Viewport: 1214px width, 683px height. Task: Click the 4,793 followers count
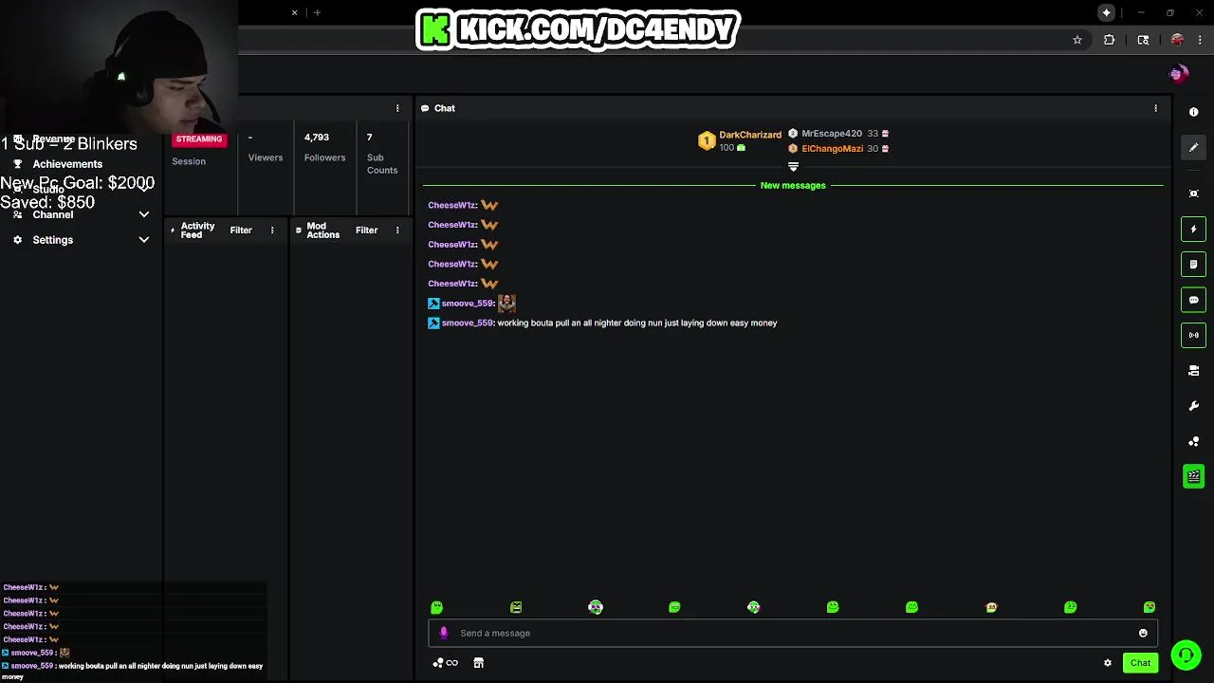coord(317,138)
